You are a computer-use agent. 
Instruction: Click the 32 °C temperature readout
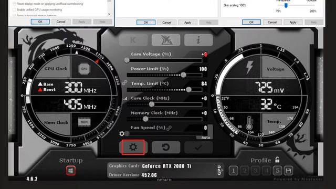click(271, 104)
